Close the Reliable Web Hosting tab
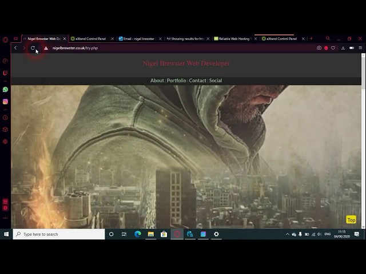366x274 pixels. coord(256,39)
